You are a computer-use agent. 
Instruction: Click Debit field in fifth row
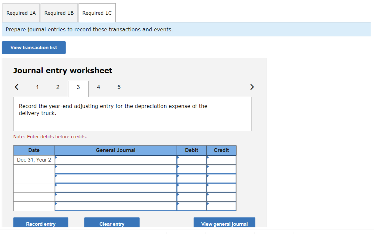191,197
